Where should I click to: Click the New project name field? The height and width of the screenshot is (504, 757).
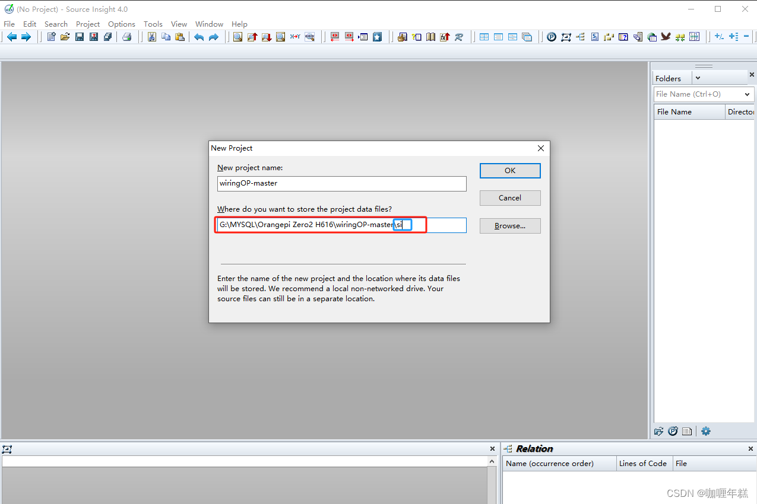coord(342,184)
